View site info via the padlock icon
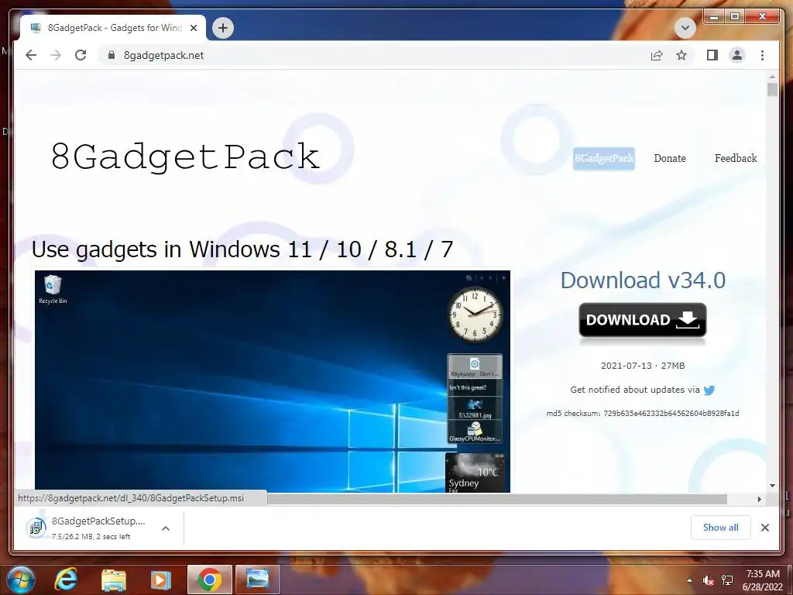The width and height of the screenshot is (793, 595). coord(112,55)
